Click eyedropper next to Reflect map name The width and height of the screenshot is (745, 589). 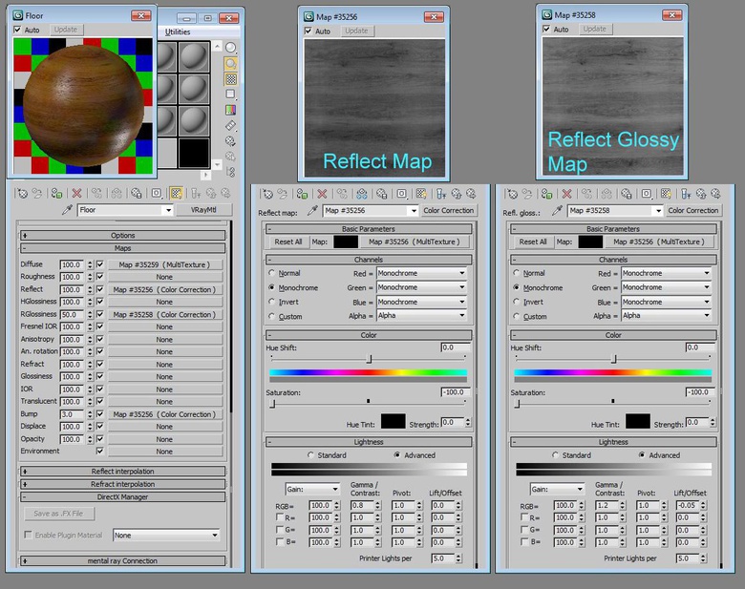[x=312, y=210]
